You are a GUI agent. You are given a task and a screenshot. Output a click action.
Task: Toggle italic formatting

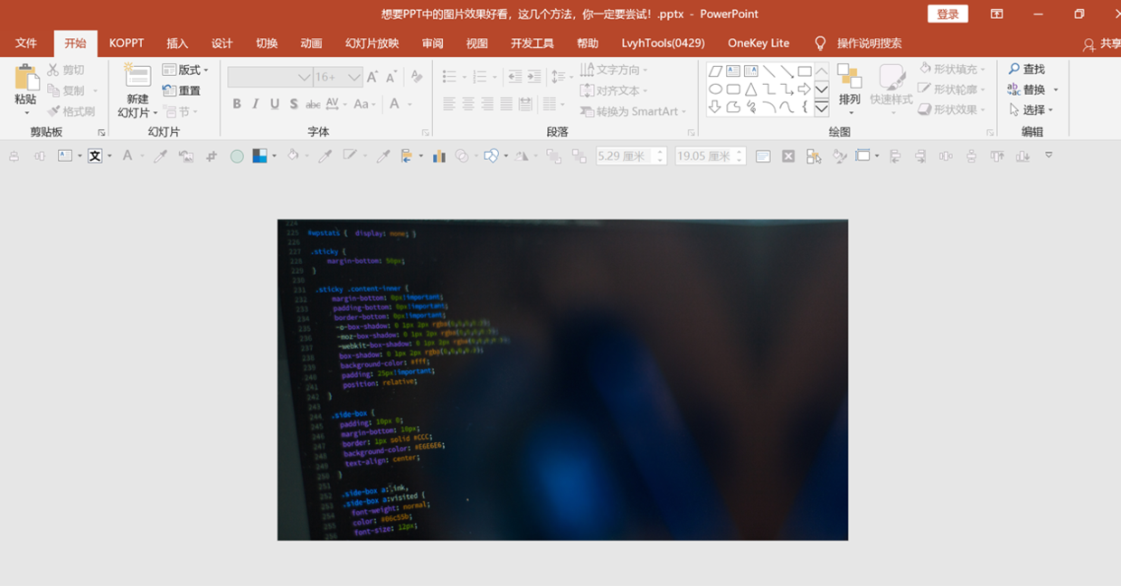(256, 104)
